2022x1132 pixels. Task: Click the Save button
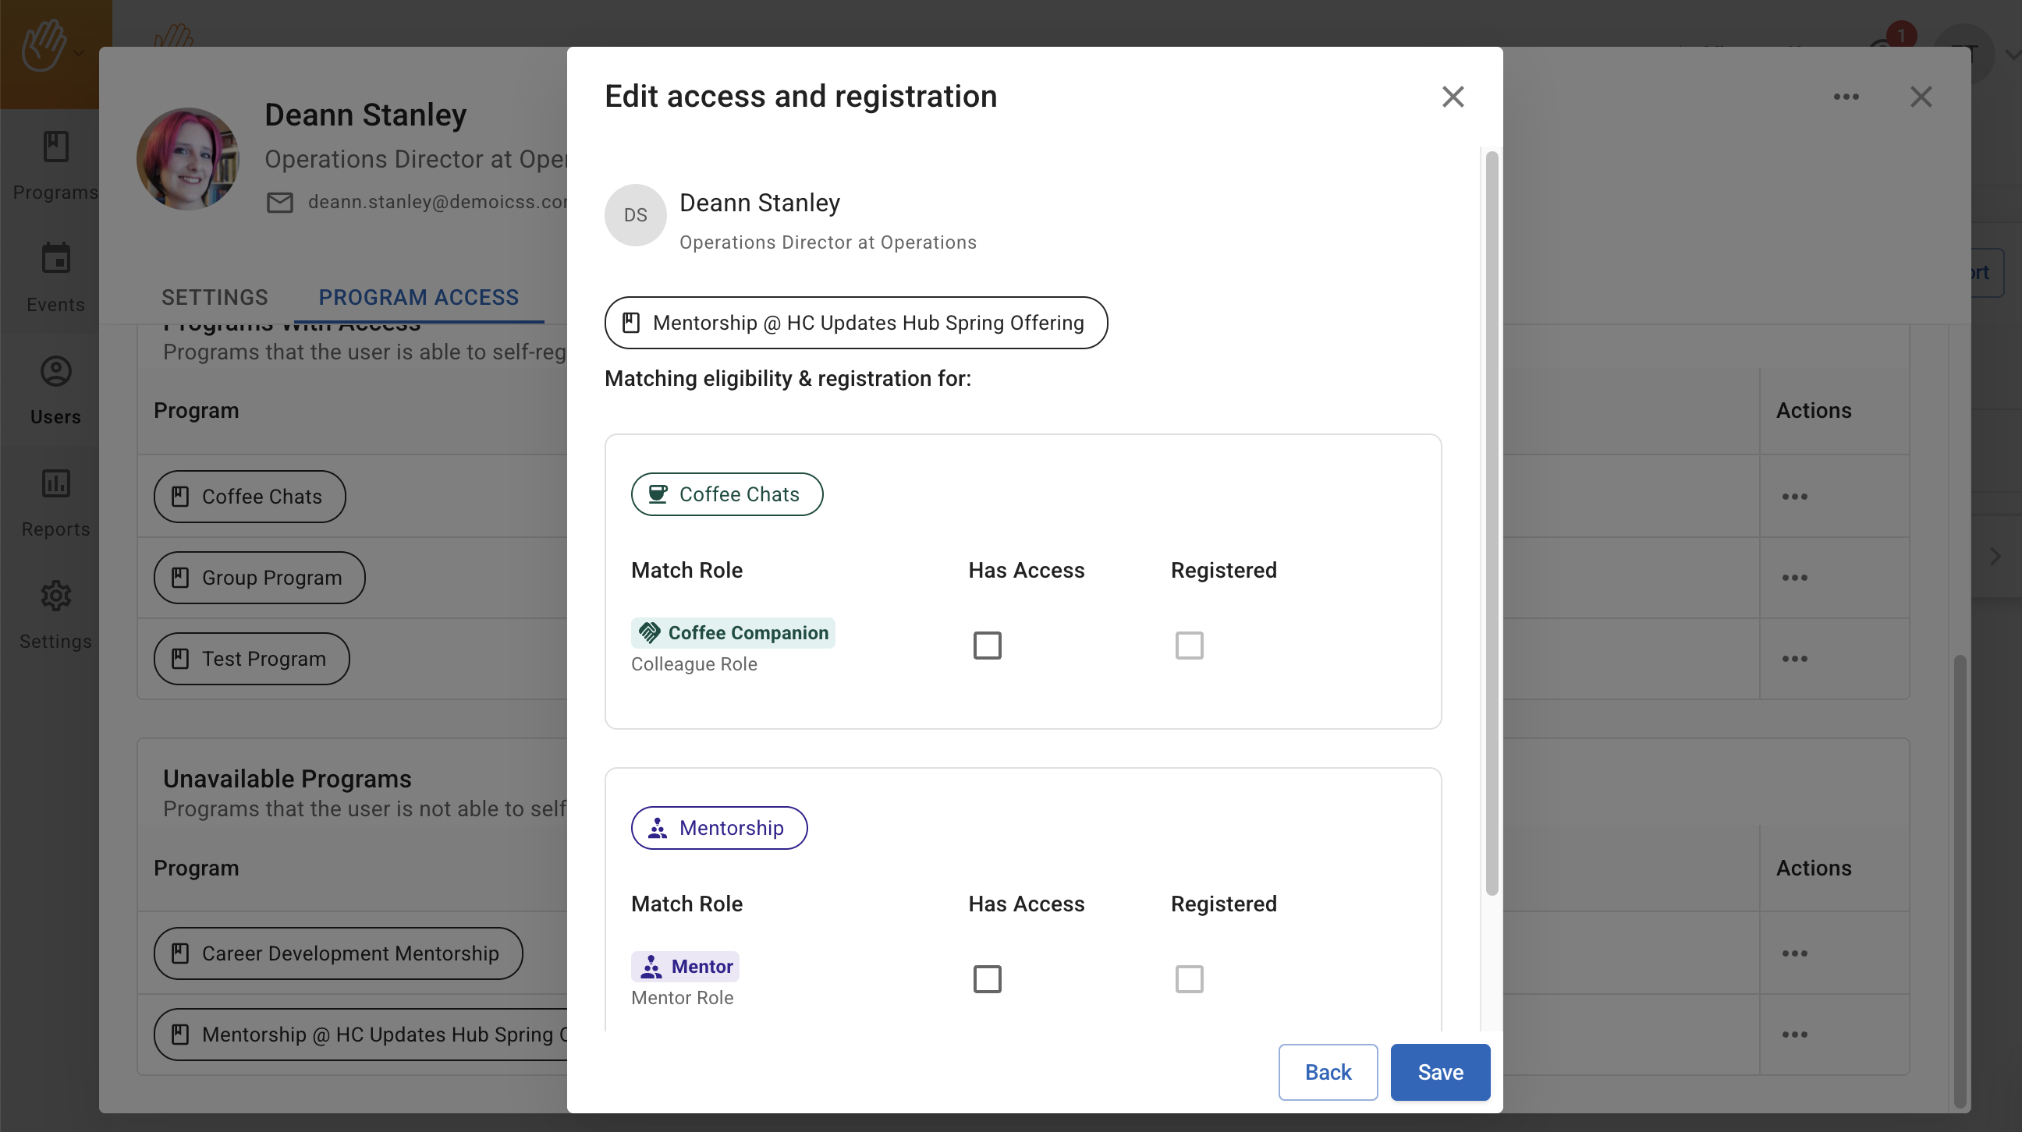pos(1439,1072)
